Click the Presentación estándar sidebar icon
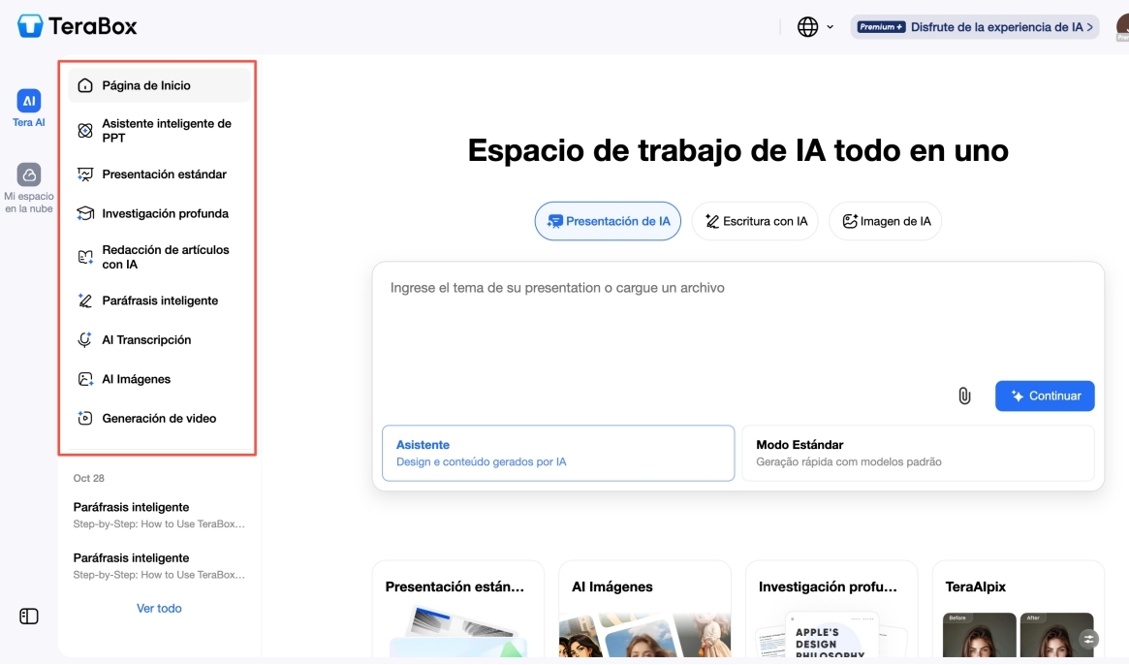 (x=85, y=174)
